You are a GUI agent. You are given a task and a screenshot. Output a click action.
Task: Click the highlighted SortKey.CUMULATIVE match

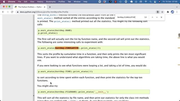67,48
